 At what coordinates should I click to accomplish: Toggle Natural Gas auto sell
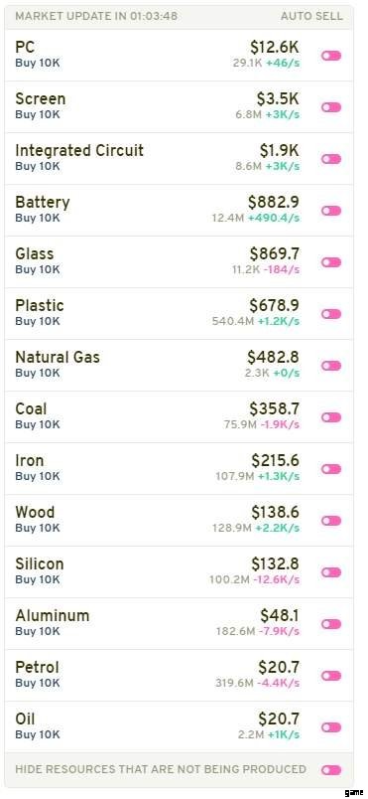(331, 366)
